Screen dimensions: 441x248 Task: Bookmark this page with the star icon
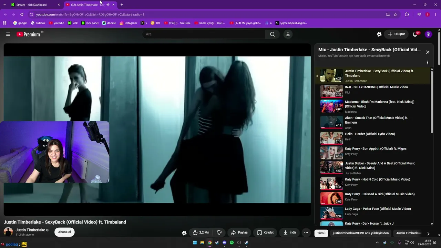[x=395, y=14]
